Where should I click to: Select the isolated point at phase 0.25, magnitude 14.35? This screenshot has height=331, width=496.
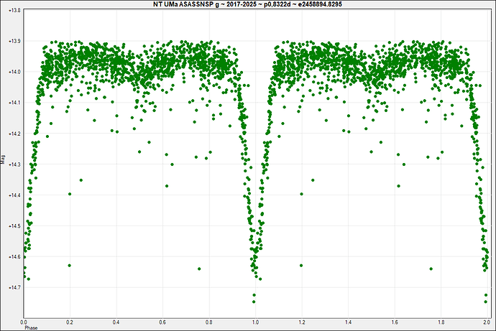click(x=81, y=180)
